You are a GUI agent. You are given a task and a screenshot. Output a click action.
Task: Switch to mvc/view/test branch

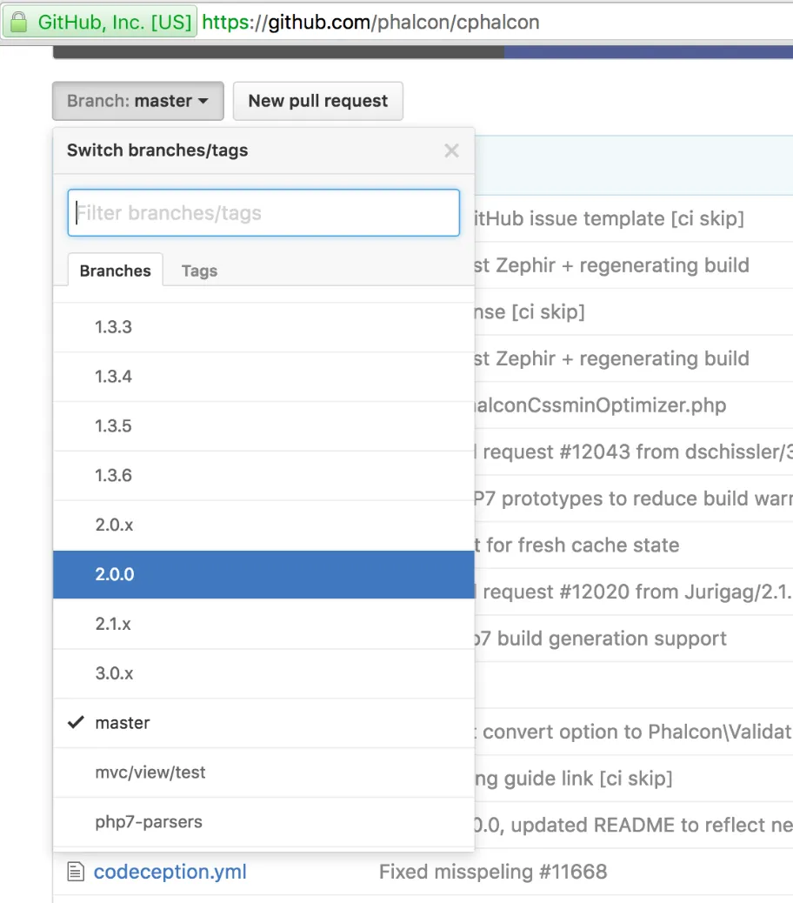tap(150, 773)
